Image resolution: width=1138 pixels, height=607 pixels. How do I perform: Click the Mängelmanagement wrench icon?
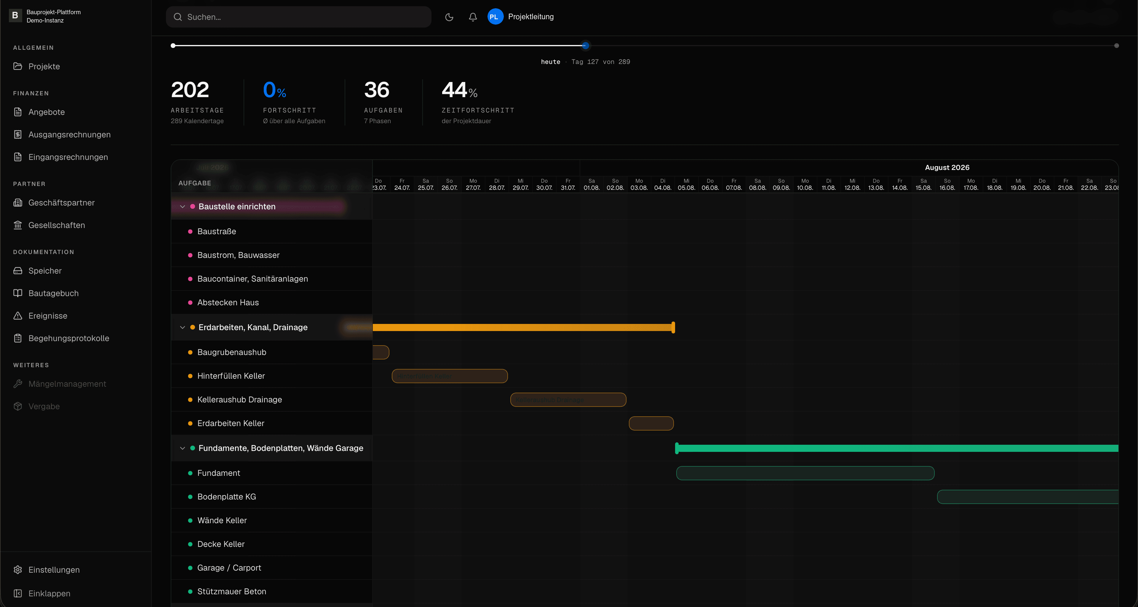coord(18,384)
